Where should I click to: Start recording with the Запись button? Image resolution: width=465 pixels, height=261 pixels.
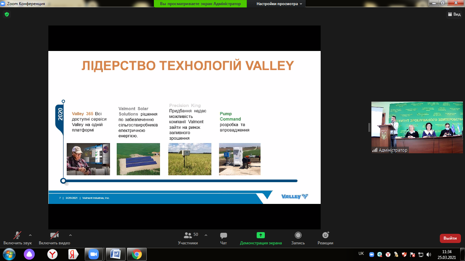(x=298, y=238)
